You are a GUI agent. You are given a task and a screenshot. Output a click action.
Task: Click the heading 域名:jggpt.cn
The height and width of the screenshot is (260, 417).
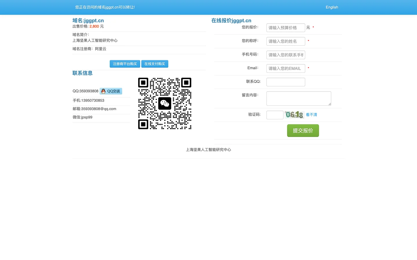pyautogui.click(x=88, y=21)
